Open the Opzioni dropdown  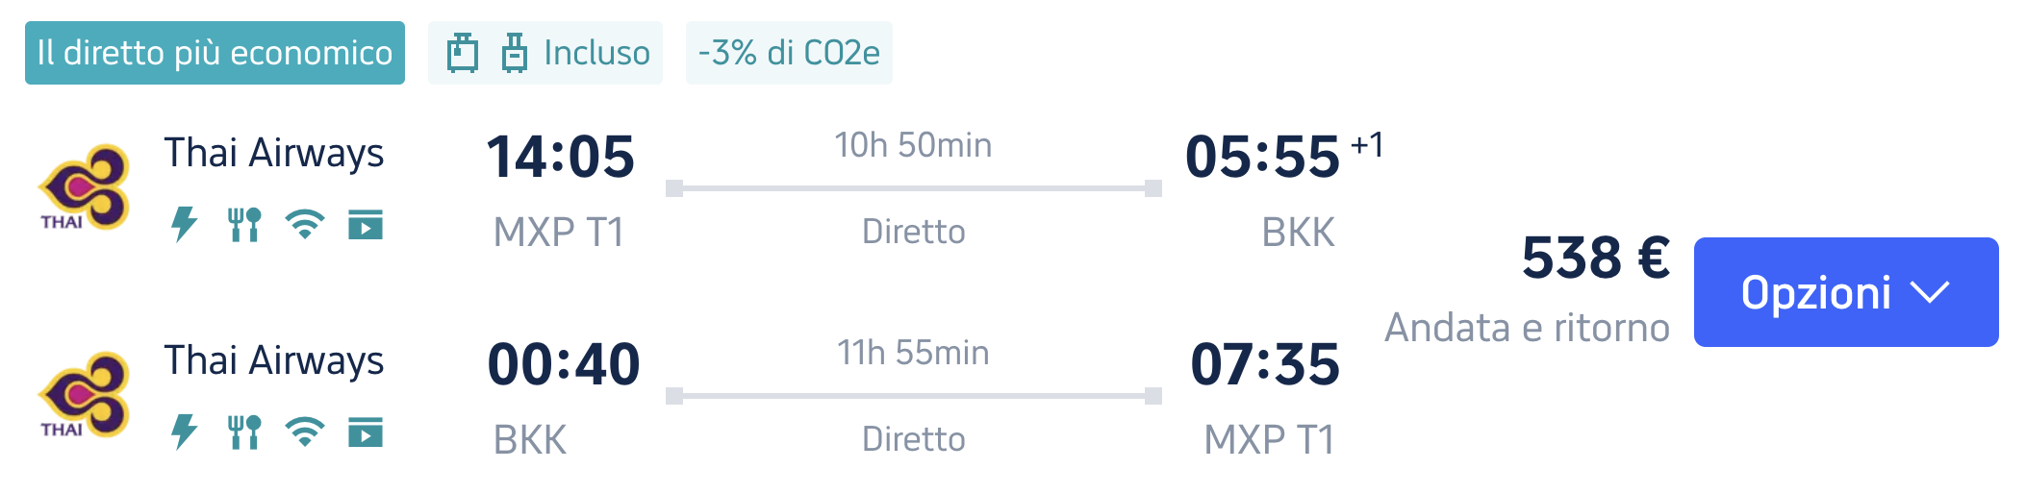tap(1846, 292)
